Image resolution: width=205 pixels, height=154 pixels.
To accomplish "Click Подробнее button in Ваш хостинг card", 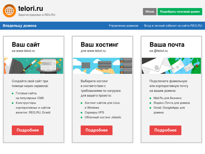I will (97, 130).
